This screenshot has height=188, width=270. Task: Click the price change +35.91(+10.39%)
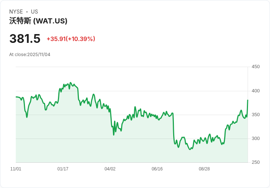coord(71,39)
